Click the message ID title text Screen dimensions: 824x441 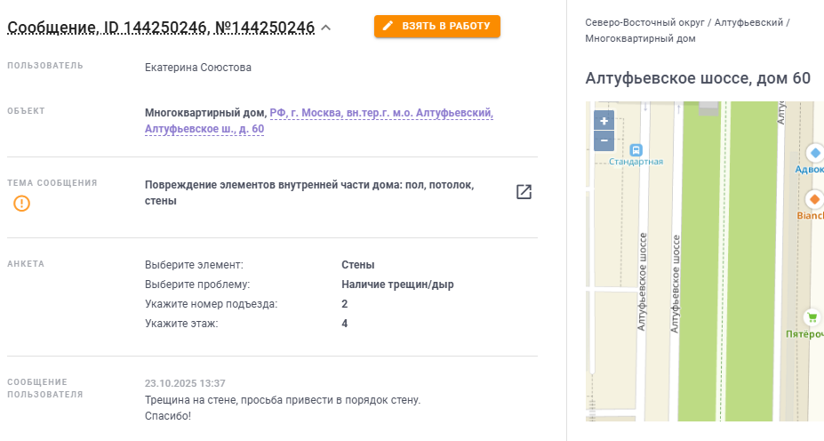pyautogui.click(x=160, y=28)
